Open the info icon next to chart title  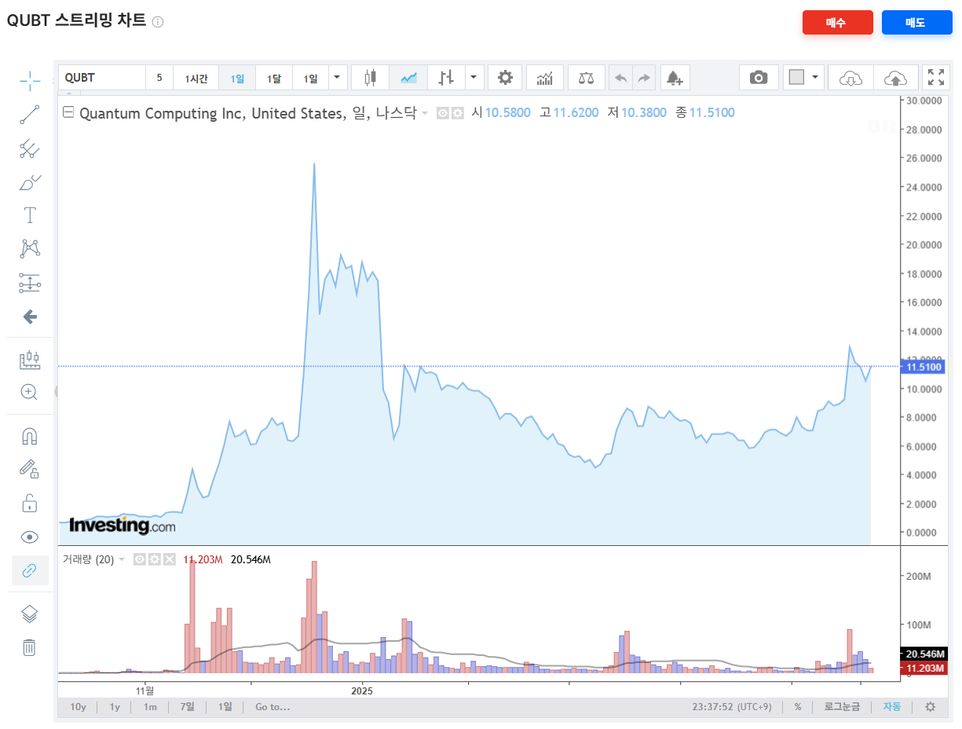[x=158, y=22]
